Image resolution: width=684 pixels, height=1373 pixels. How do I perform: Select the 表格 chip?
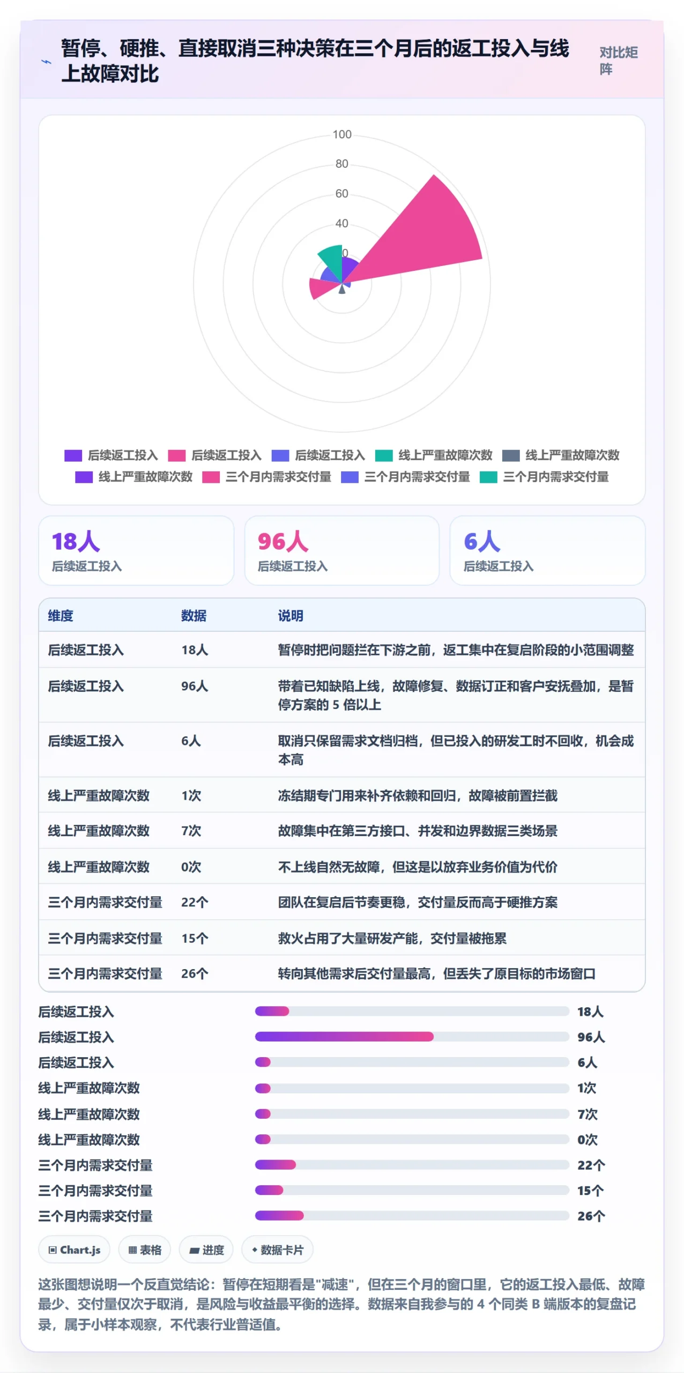(x=145, y=1250)
